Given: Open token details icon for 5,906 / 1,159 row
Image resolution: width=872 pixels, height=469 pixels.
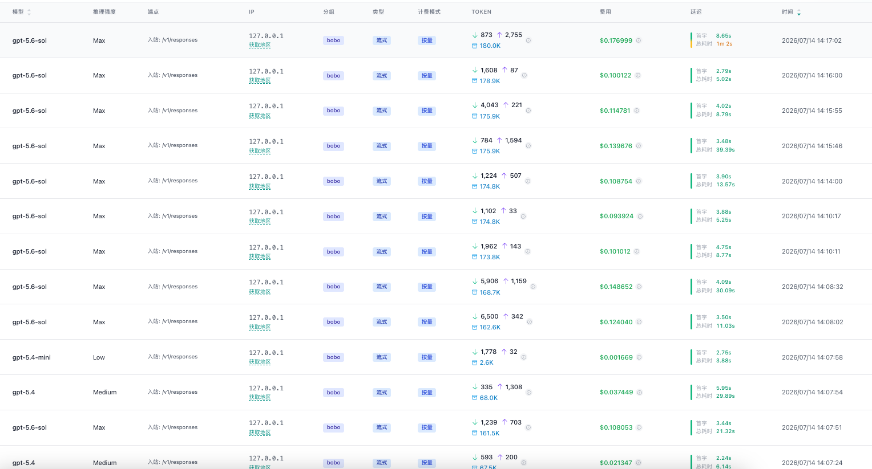Looking at the screenshot, I should tap(533, 287).
